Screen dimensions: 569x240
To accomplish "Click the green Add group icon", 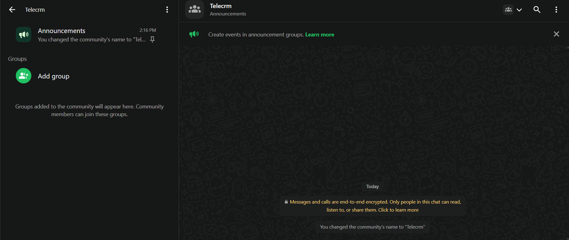I will pyautogui.click(x=24, y=76).
